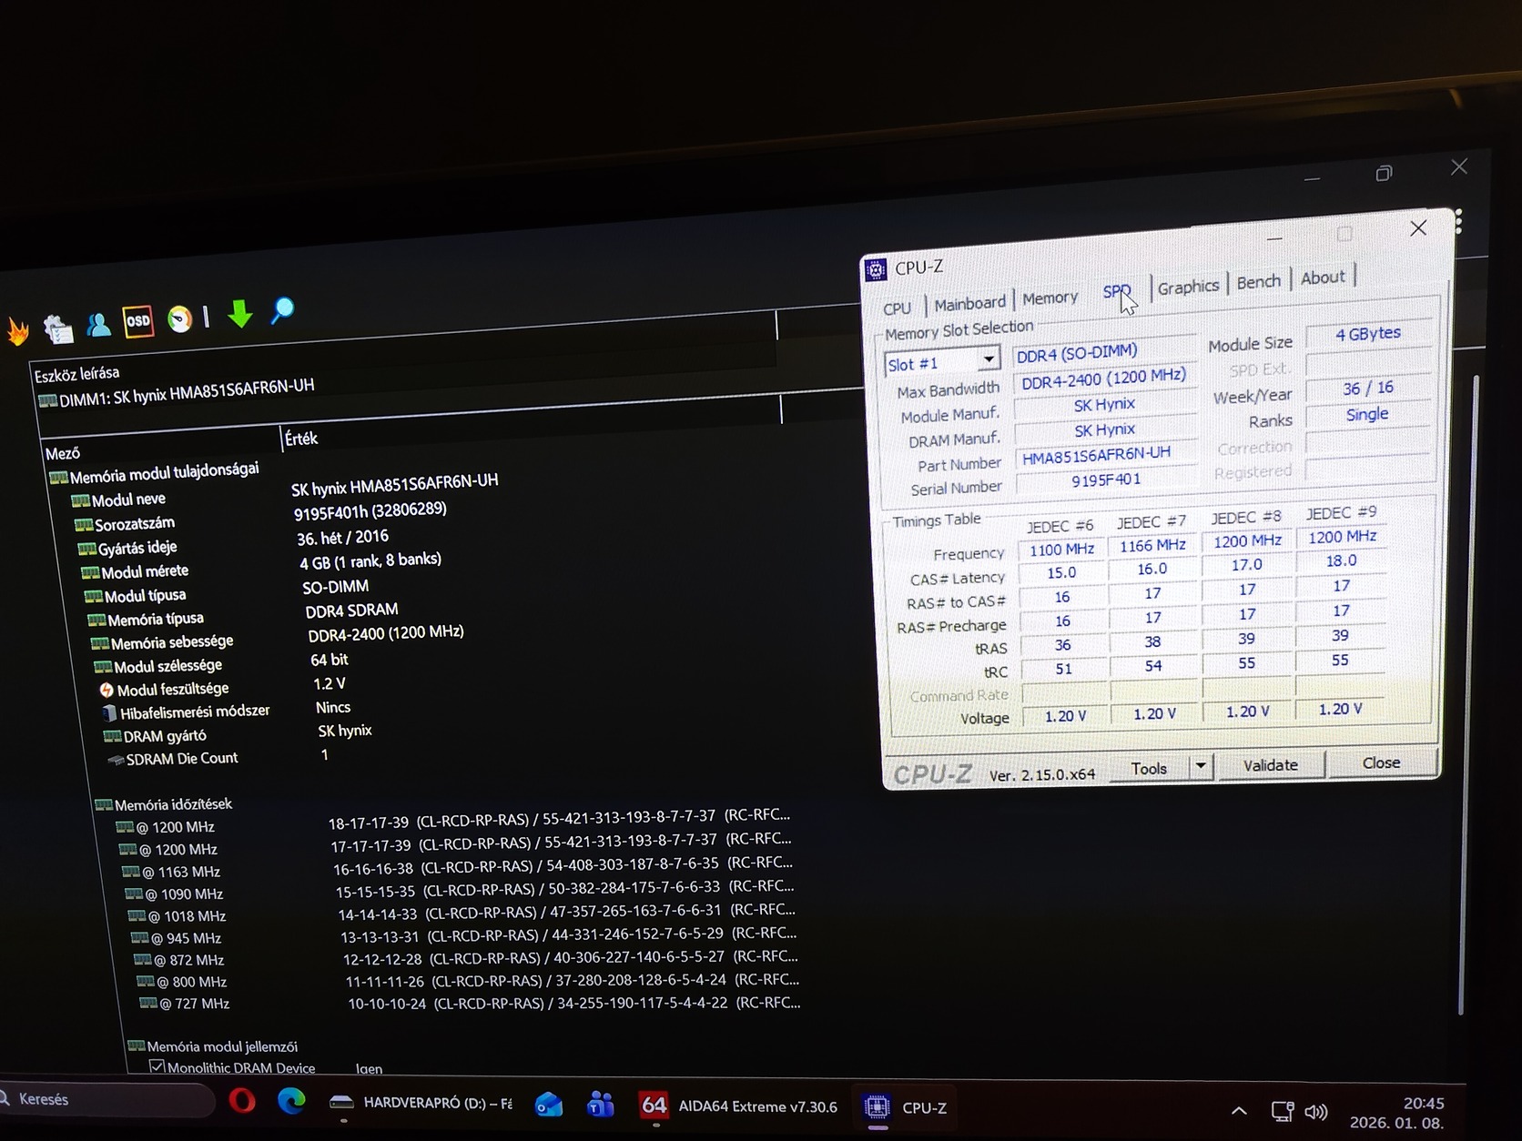Switch to the CPU tab in CPU-Z
Screen dimensions: 1522x1141
(898, 308)
